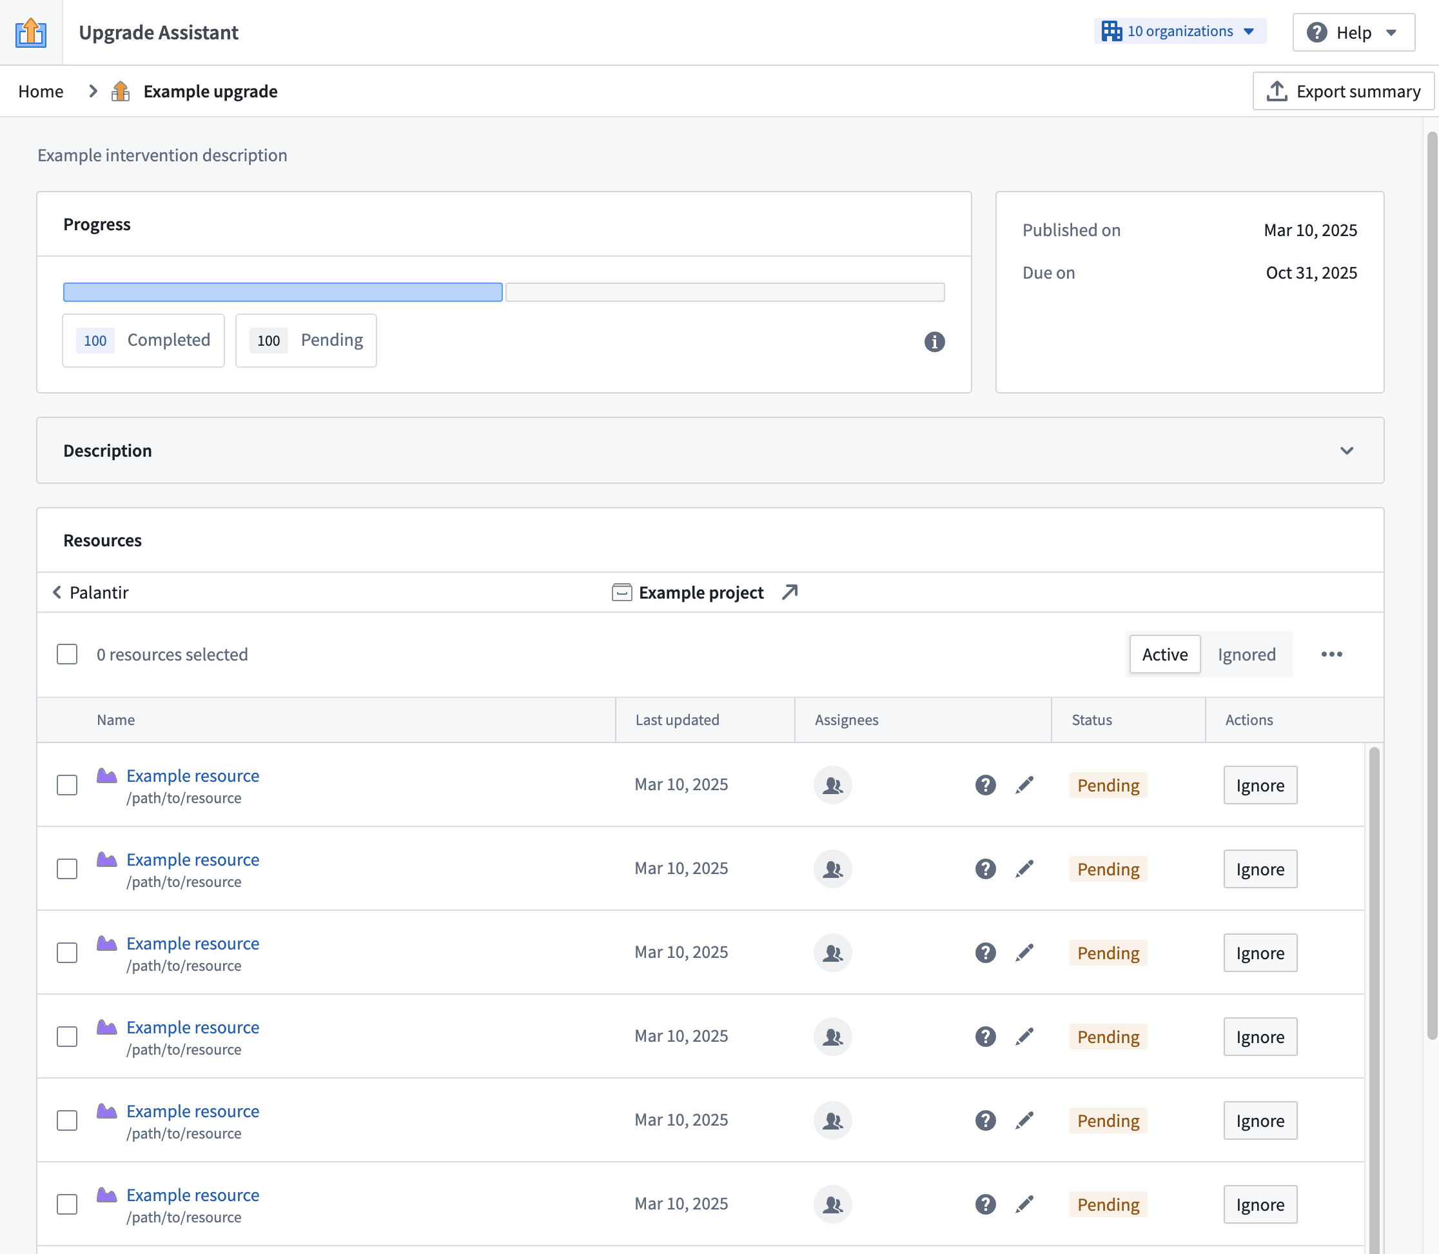Filter by the Pending count chip
Viewport: 1439px width, 1254px height.
[x=306, y=340]
